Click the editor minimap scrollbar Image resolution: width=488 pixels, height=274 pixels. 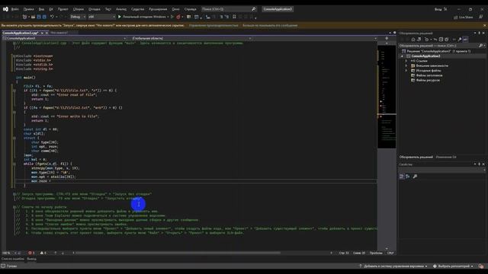click(387, 146)
